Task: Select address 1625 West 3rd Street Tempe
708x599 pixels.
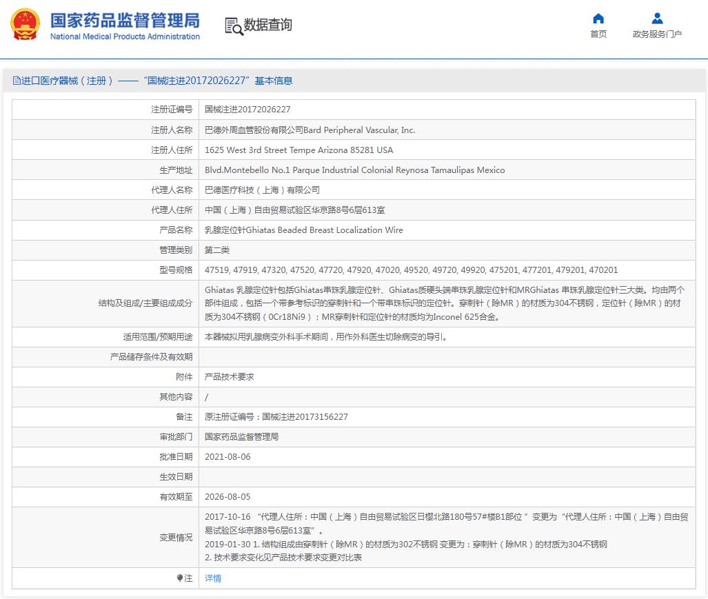Action: tap(299, 150)
